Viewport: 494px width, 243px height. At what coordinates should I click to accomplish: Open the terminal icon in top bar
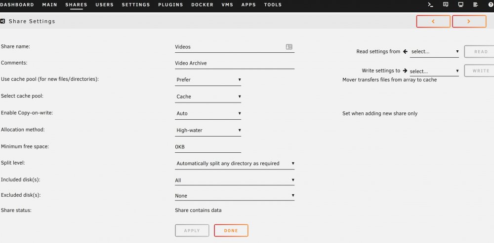[430, 5]
